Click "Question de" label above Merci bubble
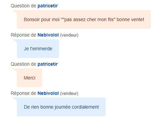162x123 pixels. point(23,64)
